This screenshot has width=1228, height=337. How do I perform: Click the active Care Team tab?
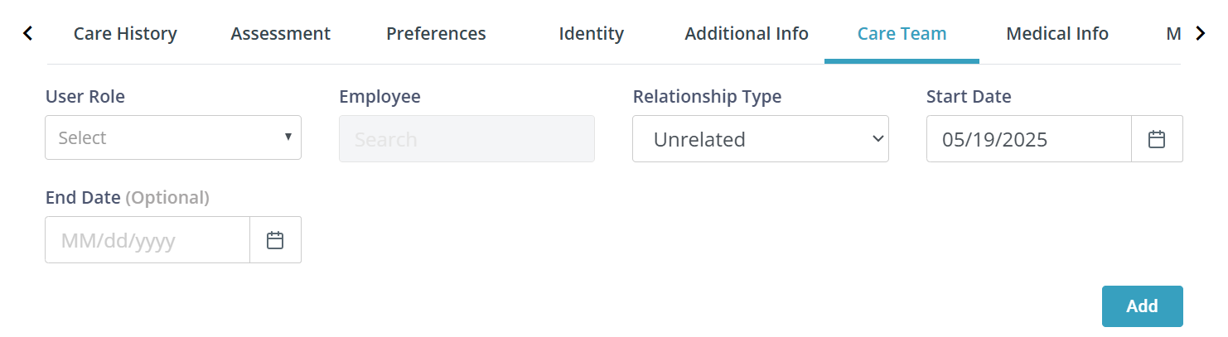pyautogui.click(x=902, y=34)
